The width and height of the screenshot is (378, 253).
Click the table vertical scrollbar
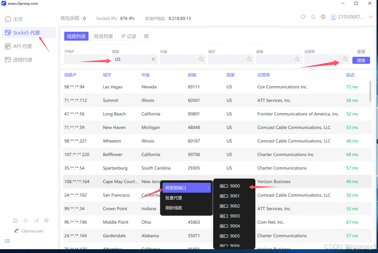(x=370, y=91)
